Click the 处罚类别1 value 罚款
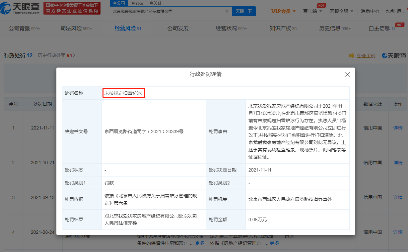Viewport: 408px width, 252px height. 109,183
